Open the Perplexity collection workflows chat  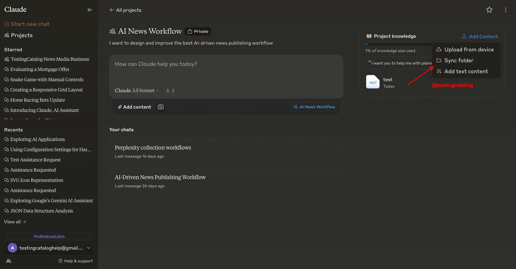click(x=225, y=152)
